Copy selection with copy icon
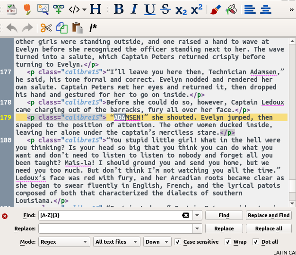296x255 pixels. click(62, 28)
